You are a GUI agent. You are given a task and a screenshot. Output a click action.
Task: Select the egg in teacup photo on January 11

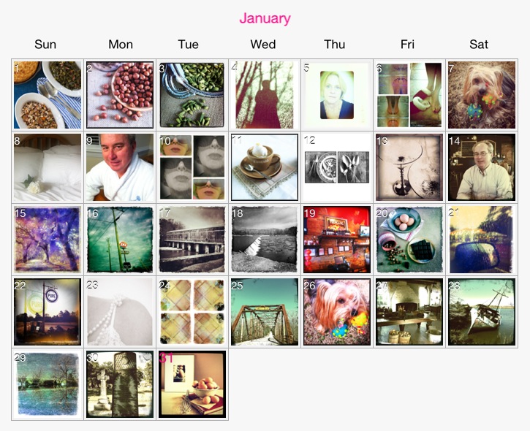tap(264, 167)
